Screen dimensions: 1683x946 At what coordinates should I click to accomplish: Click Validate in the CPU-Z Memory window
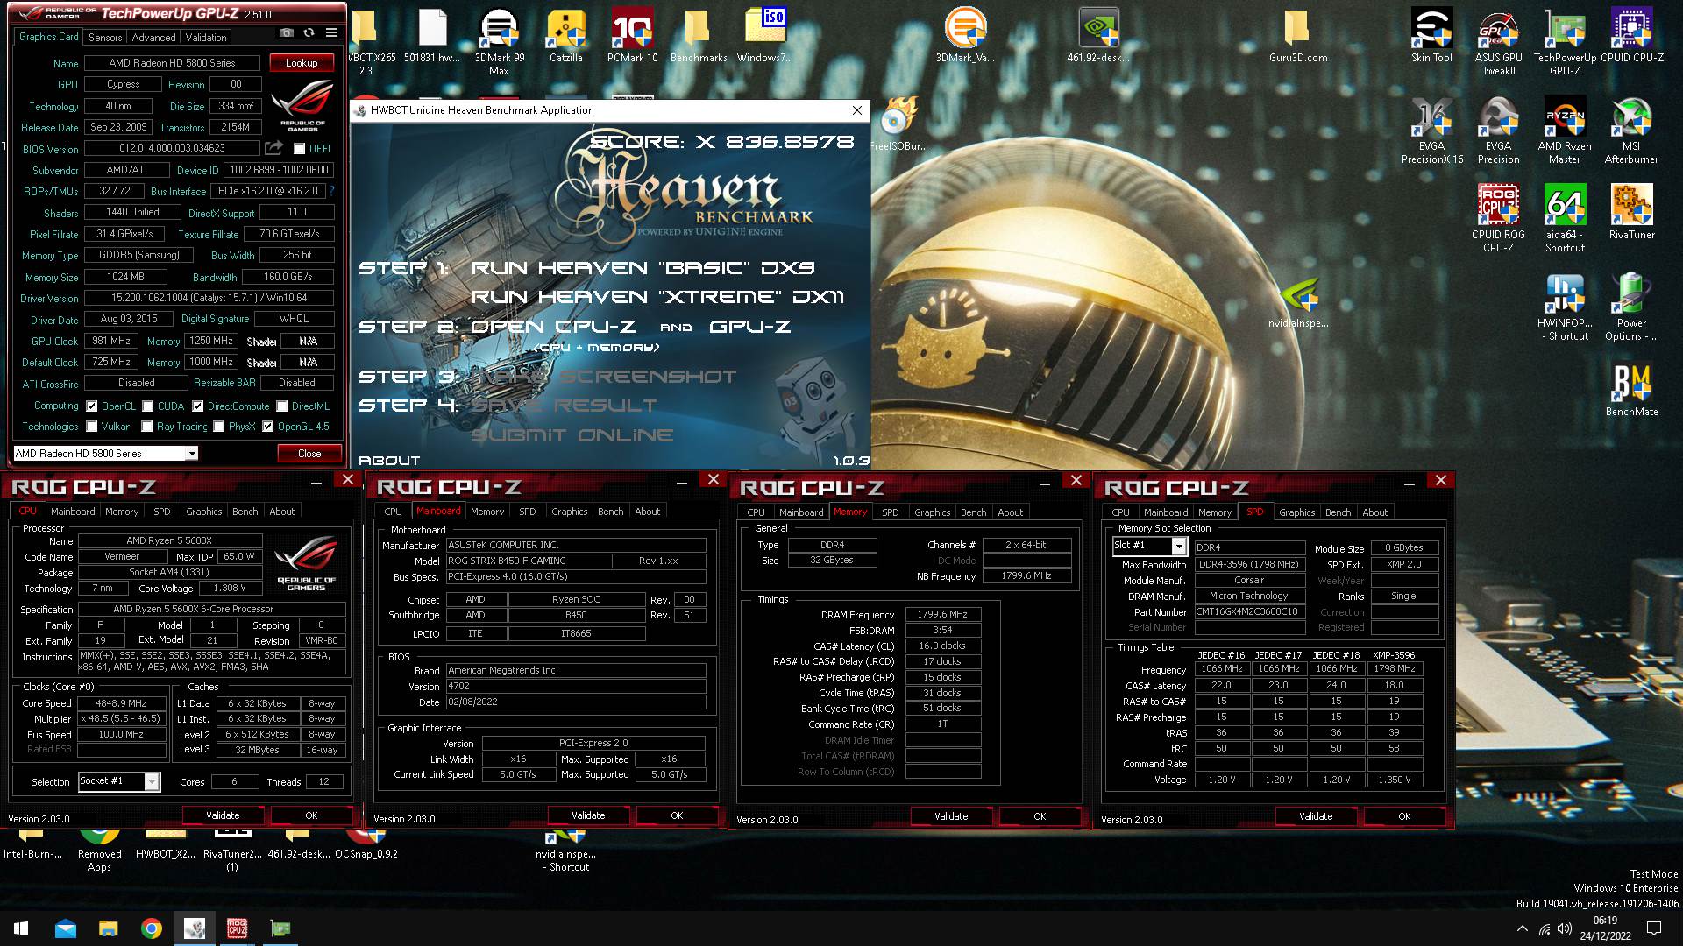(x=951, y=816)
